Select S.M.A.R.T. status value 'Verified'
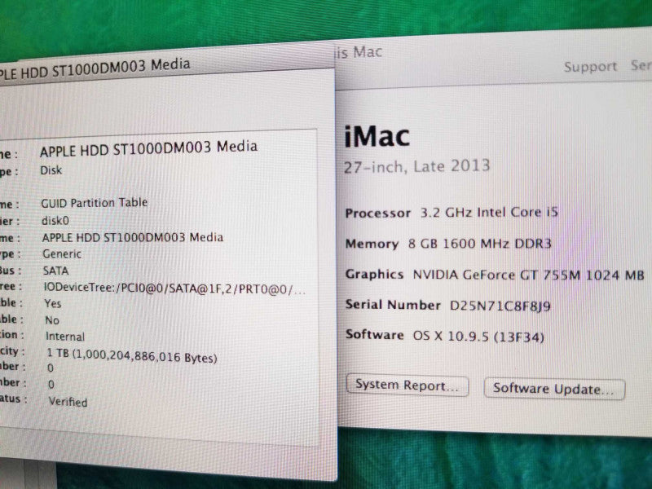 click(68, 402)
